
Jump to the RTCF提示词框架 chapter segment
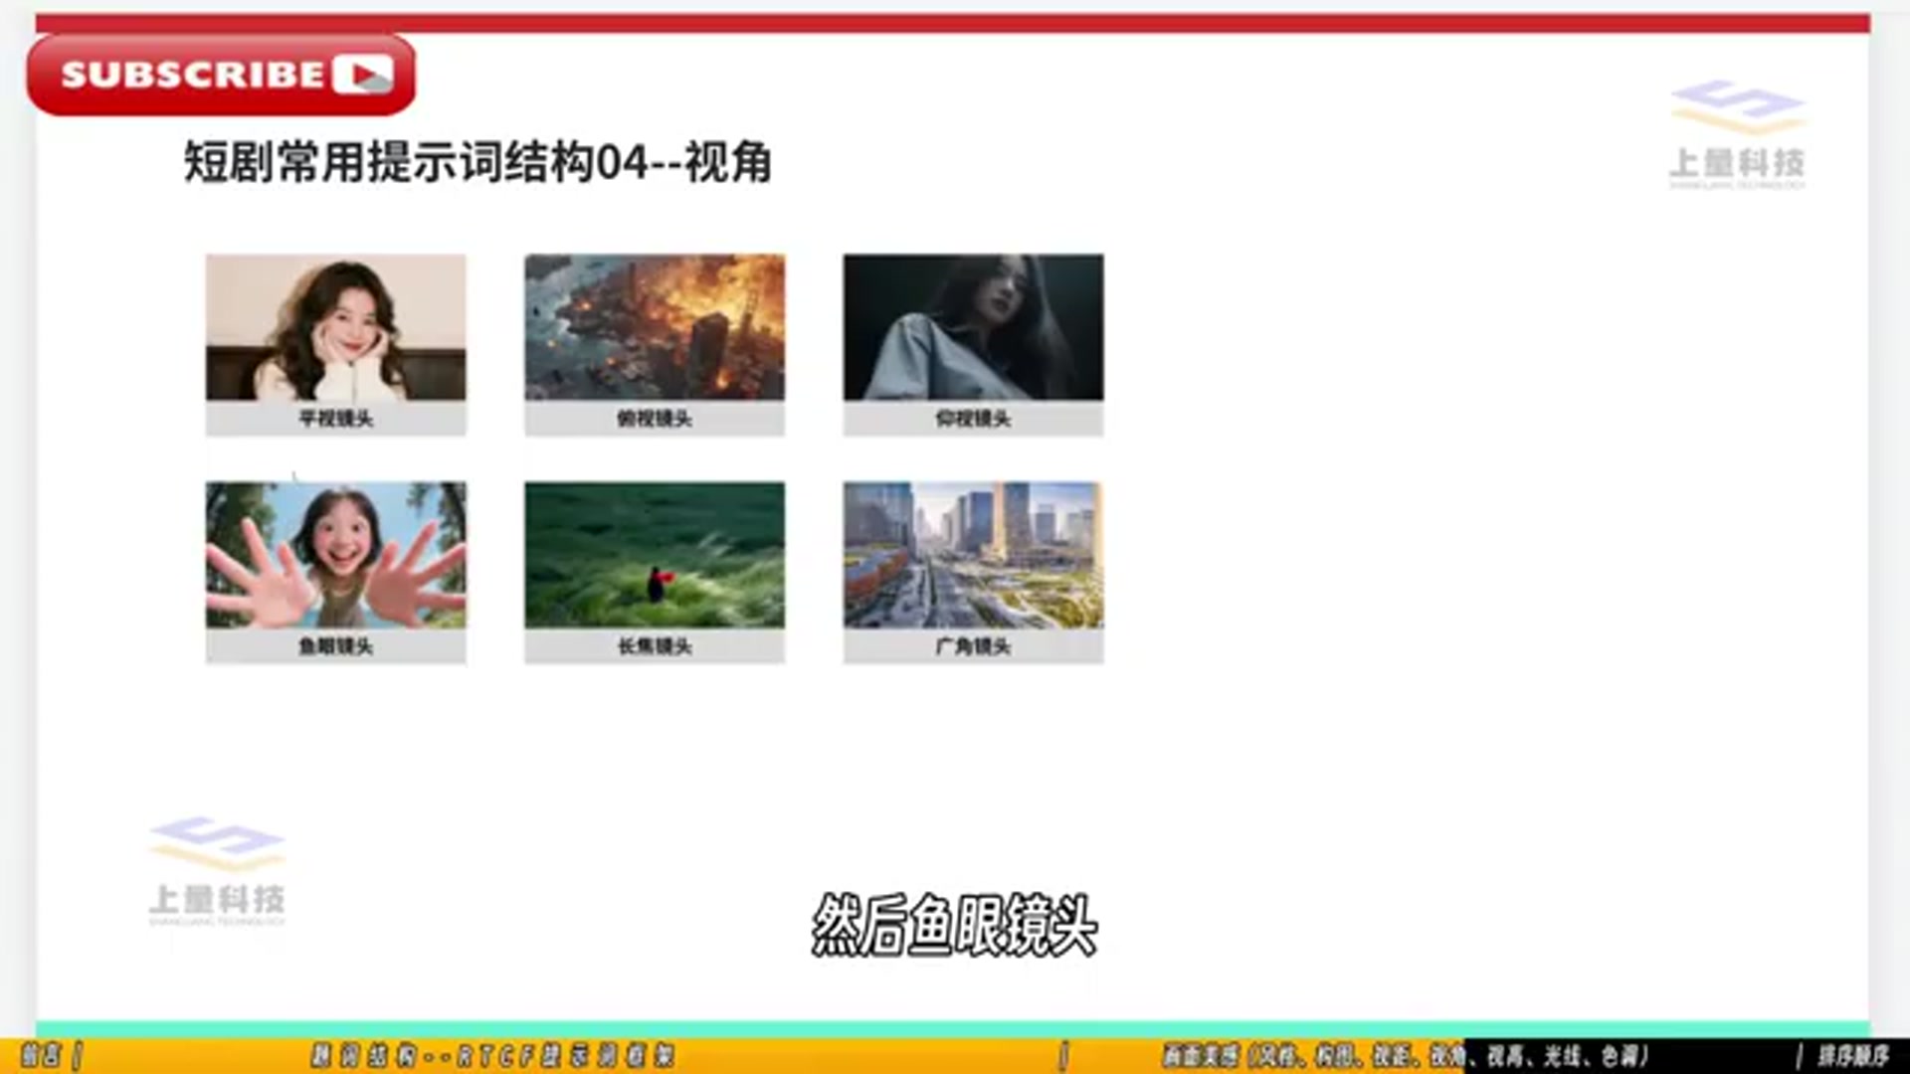(492, 1055)
